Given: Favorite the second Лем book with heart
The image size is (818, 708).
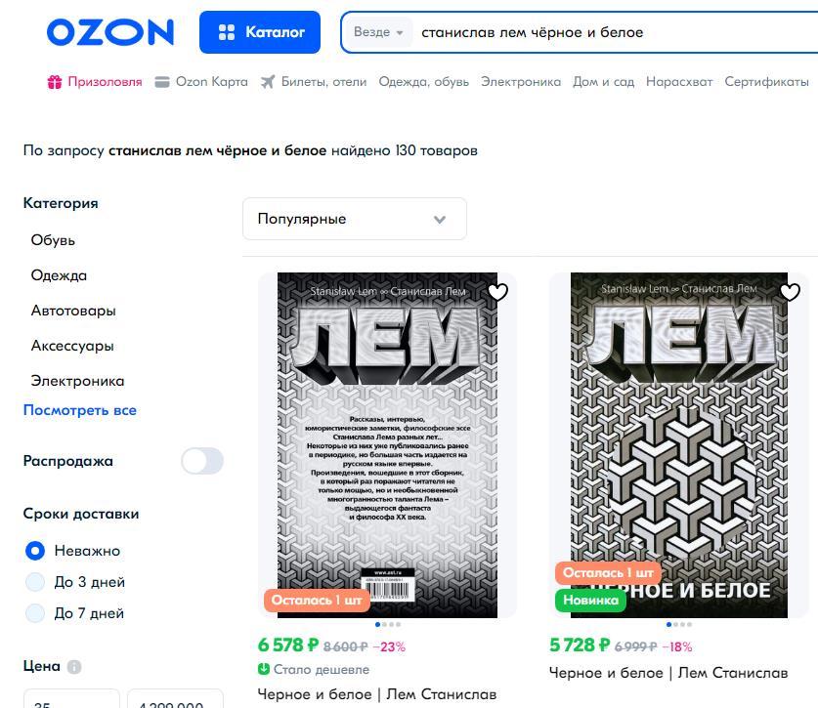Looking at the screenshot, I should pyautogui.click(x=790, y=292).
